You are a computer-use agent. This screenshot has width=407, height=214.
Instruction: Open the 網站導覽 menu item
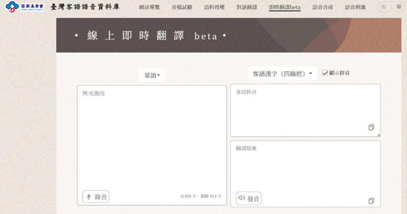coord(149,8)
